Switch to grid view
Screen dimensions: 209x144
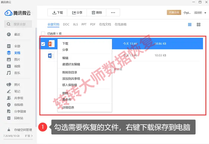tap(199, 25)
